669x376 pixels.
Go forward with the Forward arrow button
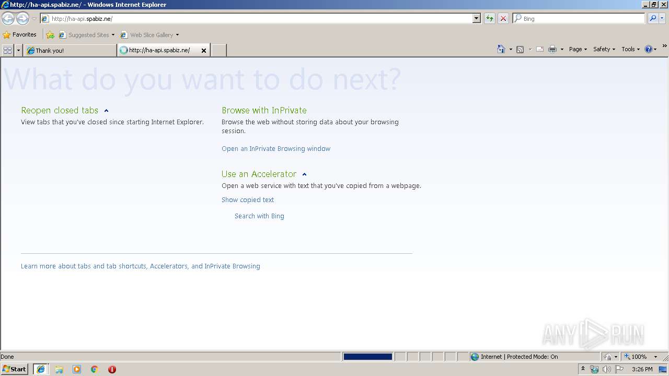pos(22,19)
